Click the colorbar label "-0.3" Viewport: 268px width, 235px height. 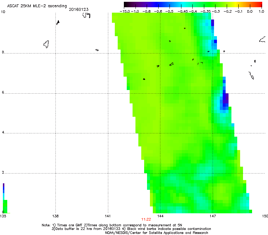coord(216,12)
